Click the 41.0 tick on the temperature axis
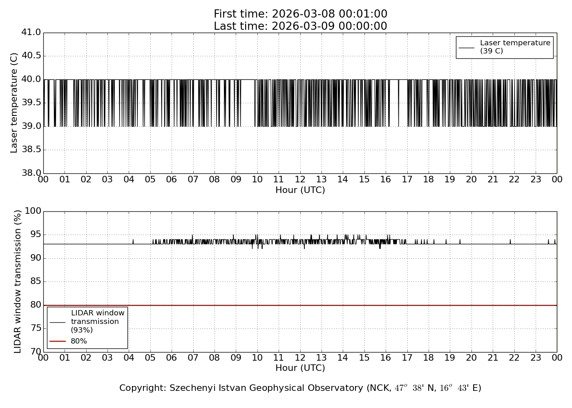 point(31,32)
